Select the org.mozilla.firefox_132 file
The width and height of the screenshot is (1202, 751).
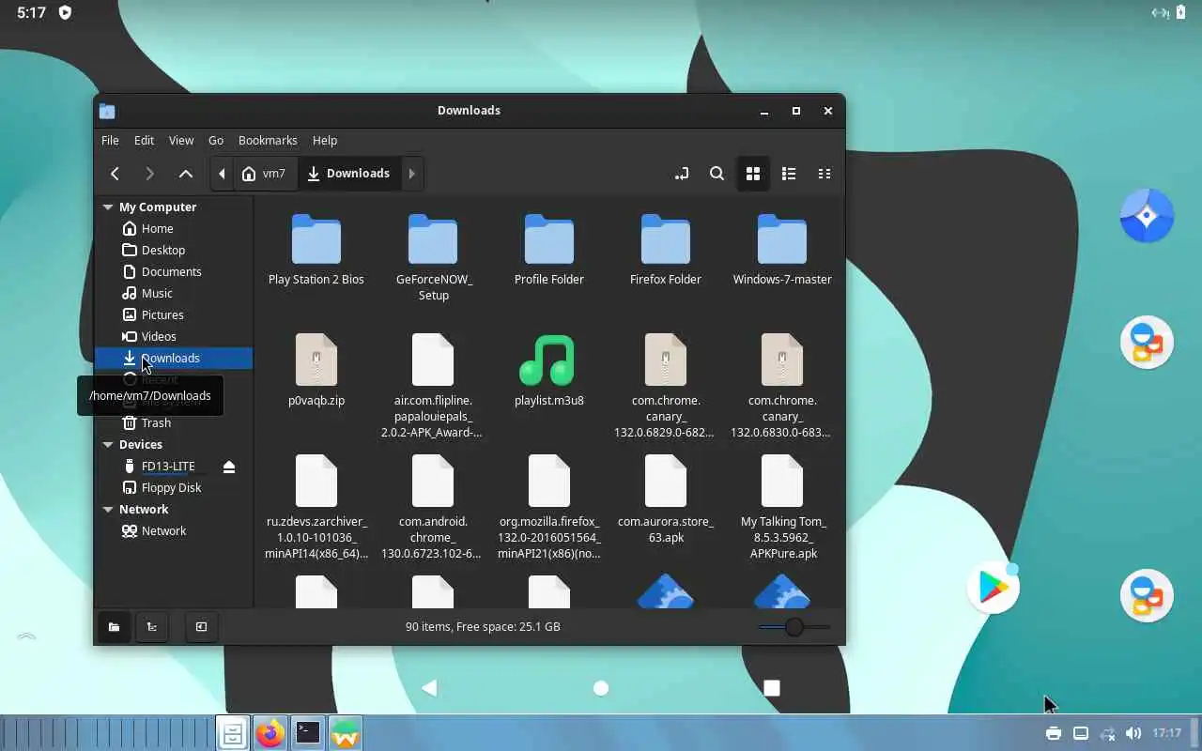[x=549, y=507]
